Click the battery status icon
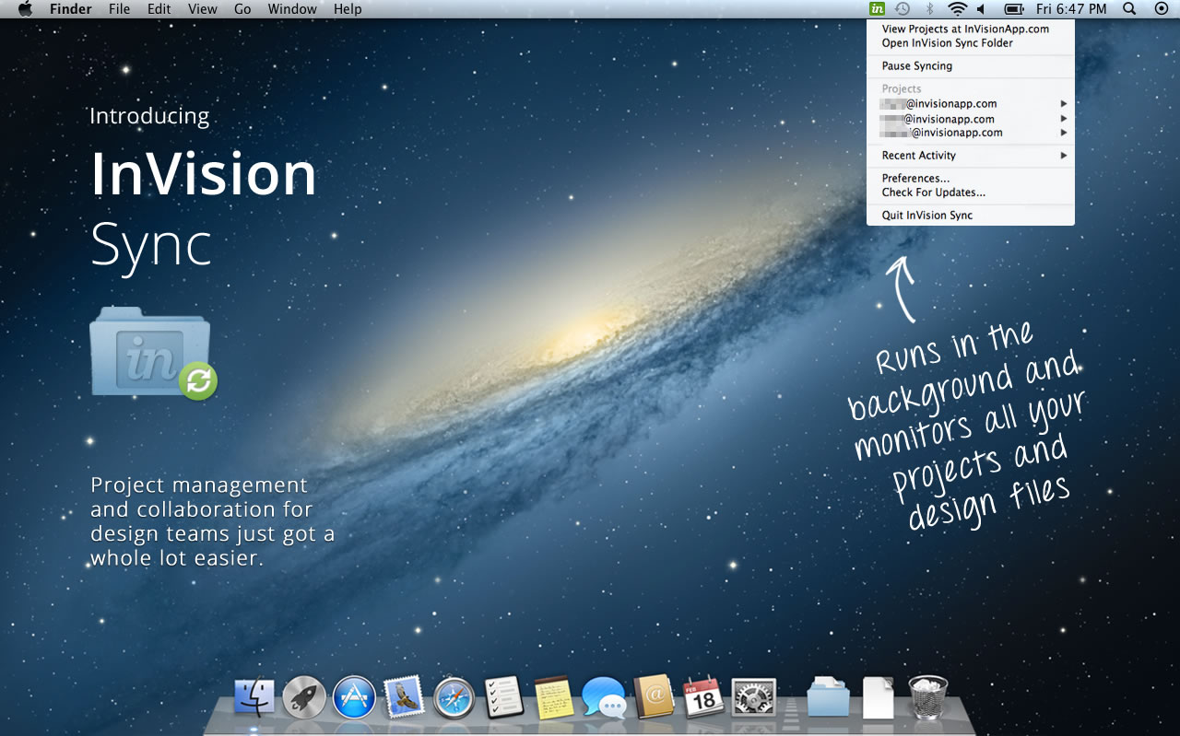The width and height of the screenshot is (1180, 736). (x=1014, y=9)
